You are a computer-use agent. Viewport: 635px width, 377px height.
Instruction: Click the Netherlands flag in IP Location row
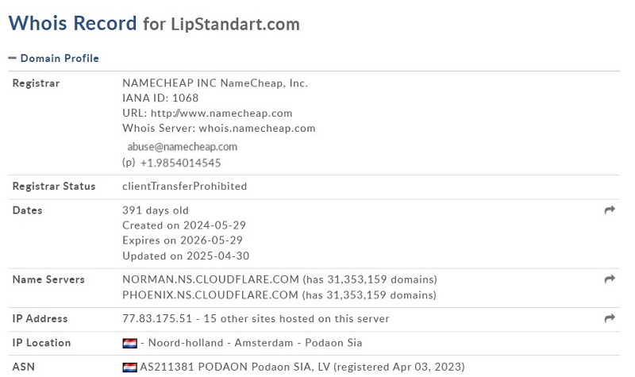click(129, 343)
